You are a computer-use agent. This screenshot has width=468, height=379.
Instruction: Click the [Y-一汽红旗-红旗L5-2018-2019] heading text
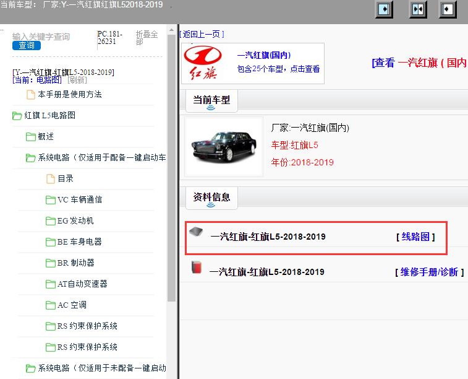[63, 72]
